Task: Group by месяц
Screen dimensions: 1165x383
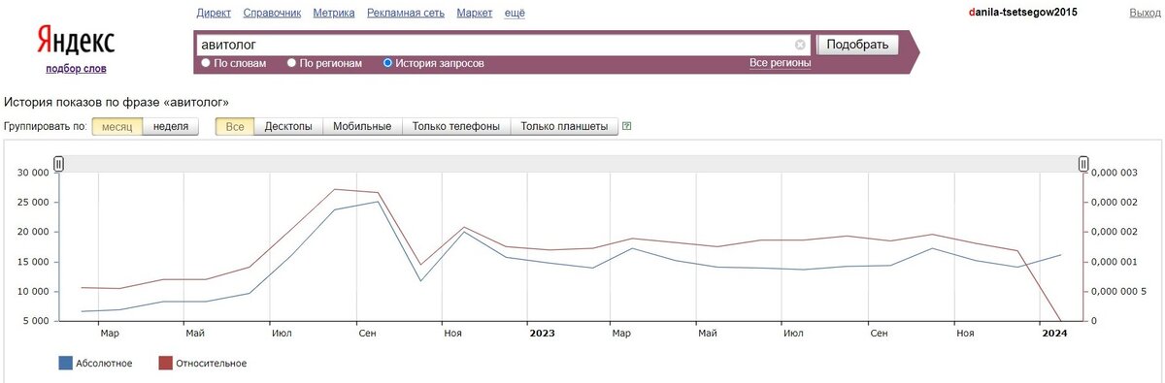Action: pyautogui.click(x=117, y=126)
